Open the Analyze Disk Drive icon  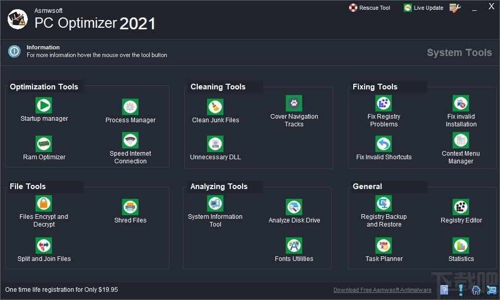pyautogui.click(x=294, y=207)
